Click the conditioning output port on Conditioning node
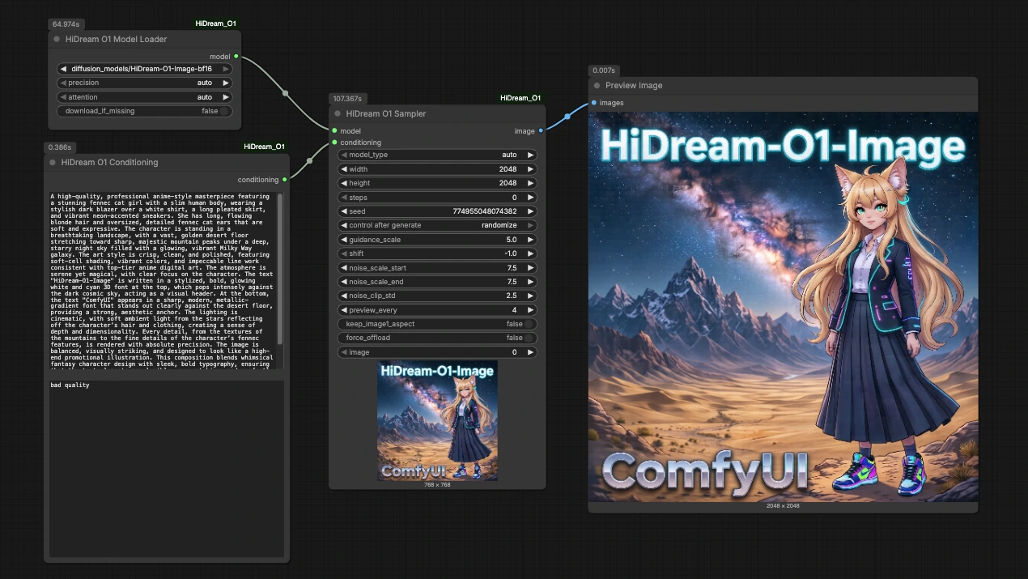Viewport: 1028px width, 579px height. click(x=284, y=180)
